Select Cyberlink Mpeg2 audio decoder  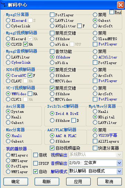click(8, 62)
